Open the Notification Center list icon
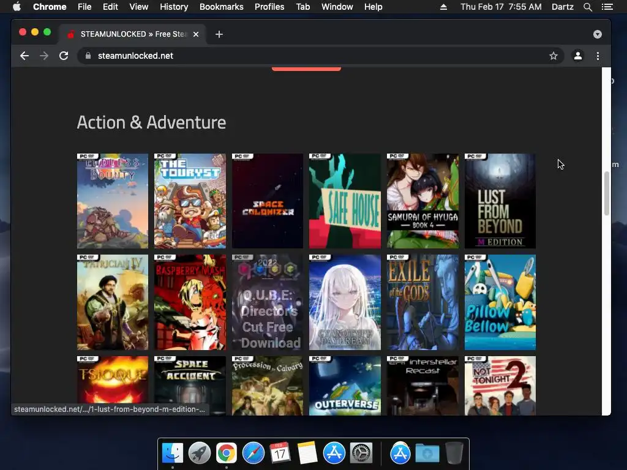This screenshot has height=470, width=627. click(607, 7)
